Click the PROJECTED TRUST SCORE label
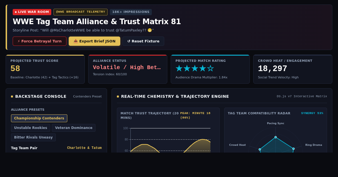Screen dimensions: 338x177 [34, 61]
